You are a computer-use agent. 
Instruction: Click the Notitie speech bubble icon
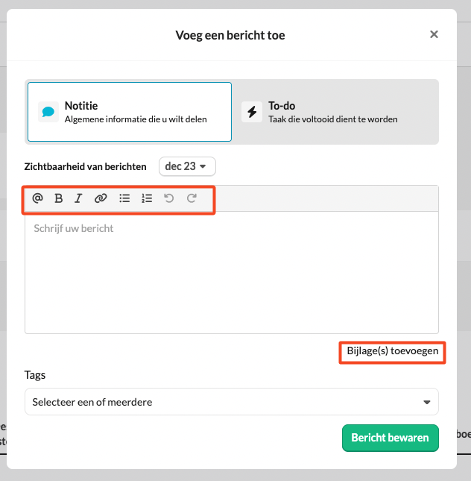click(48, 112)
